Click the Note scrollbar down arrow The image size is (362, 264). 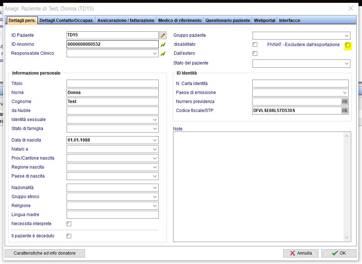point(347,237)
